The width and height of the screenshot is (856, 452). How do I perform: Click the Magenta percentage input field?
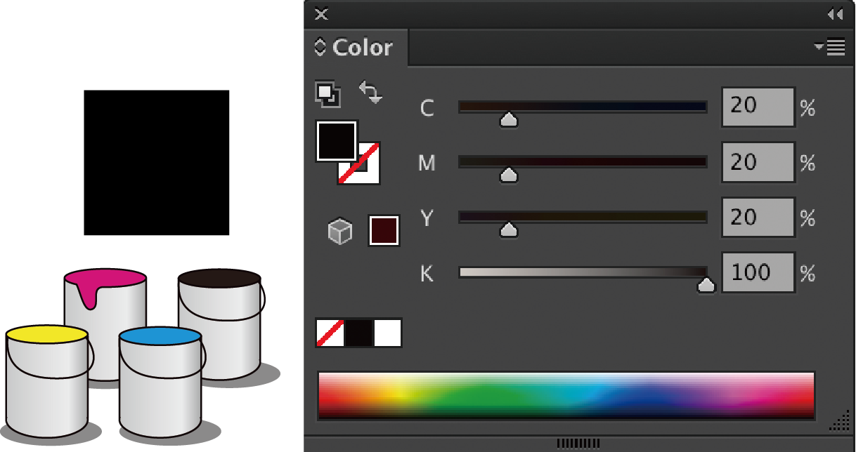(758, 163)
